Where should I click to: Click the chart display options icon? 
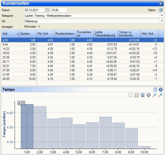pos(136,95)
